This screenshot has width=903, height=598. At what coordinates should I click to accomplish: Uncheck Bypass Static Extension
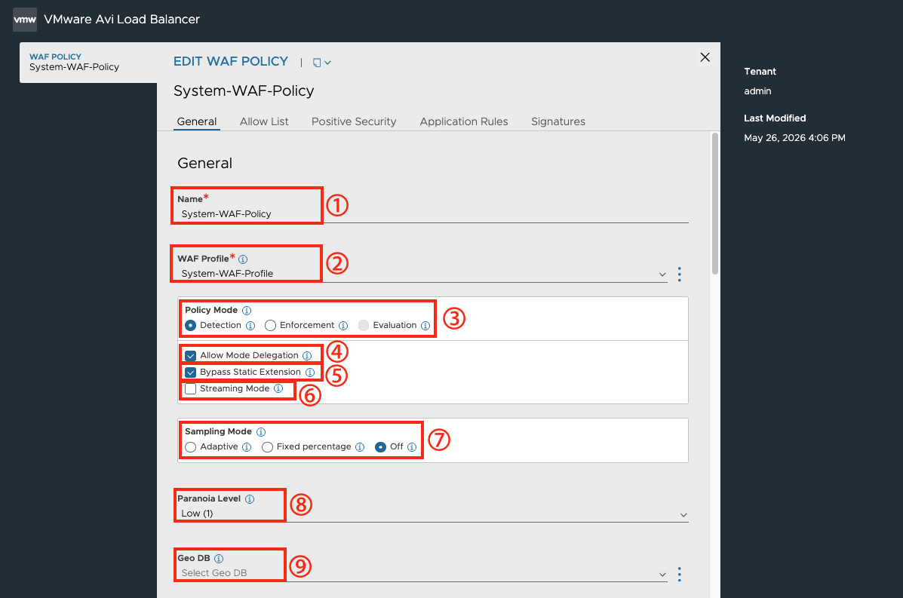pyautogui.click(x=191, y=373)
